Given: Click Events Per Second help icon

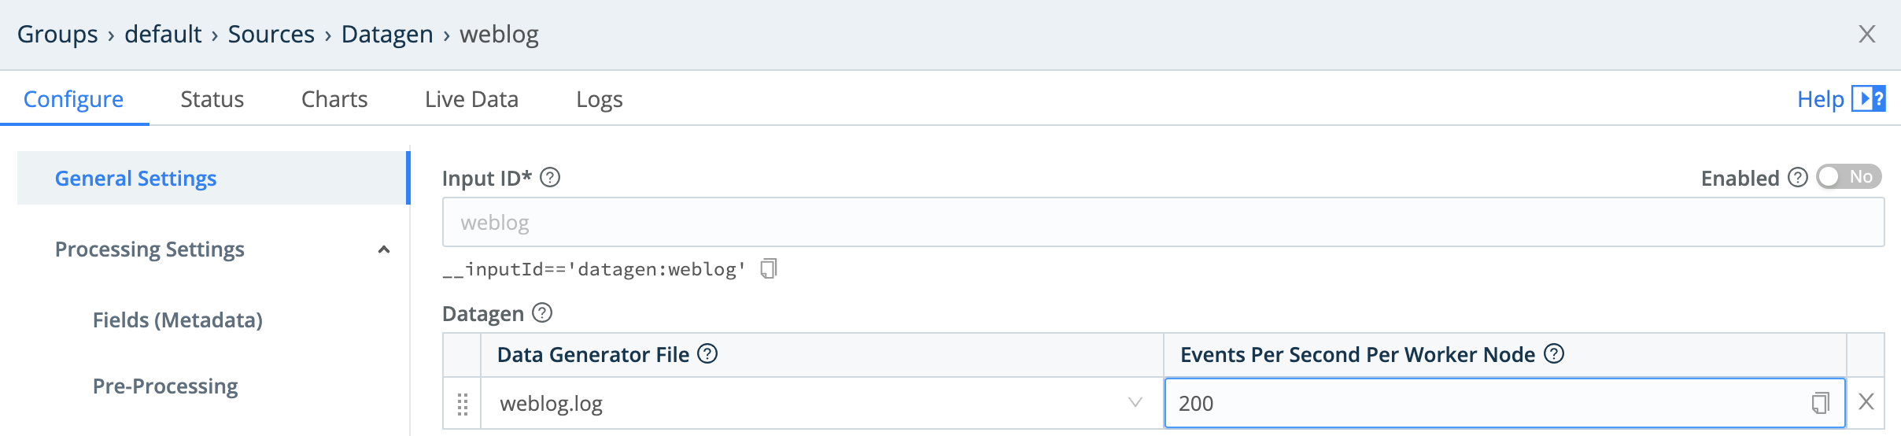Looking at the screenshot, I should [x=1554, y=354].
